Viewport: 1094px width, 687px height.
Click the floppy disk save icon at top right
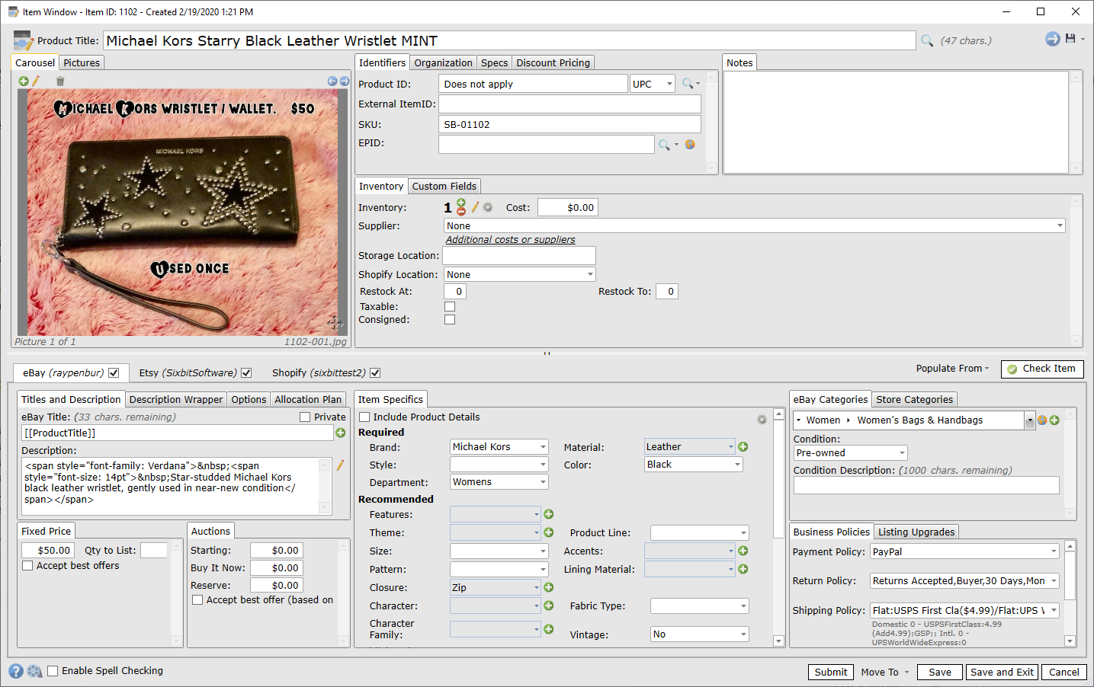tap(1070, 38)
